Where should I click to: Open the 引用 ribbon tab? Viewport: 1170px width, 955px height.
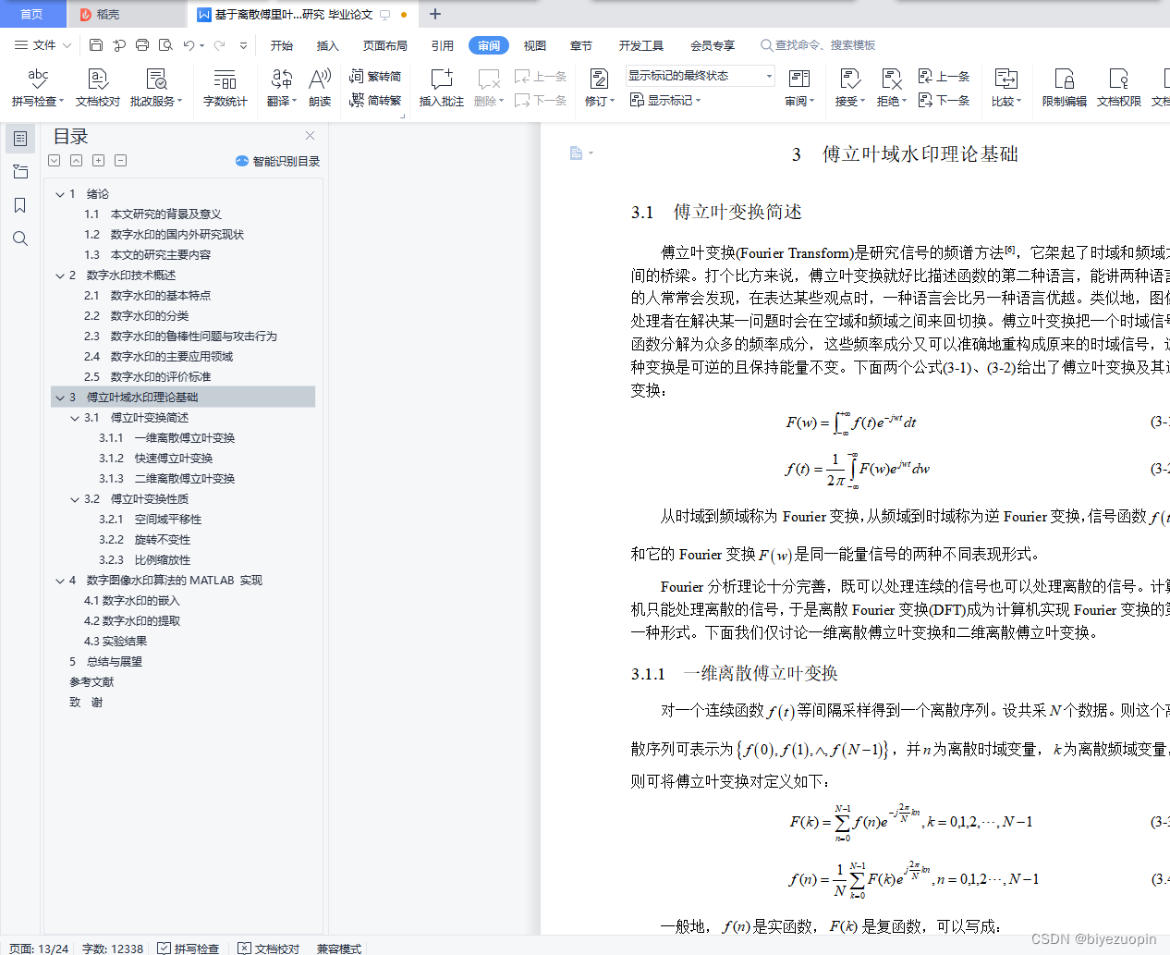pyautogui.click(x=443, y=45)
